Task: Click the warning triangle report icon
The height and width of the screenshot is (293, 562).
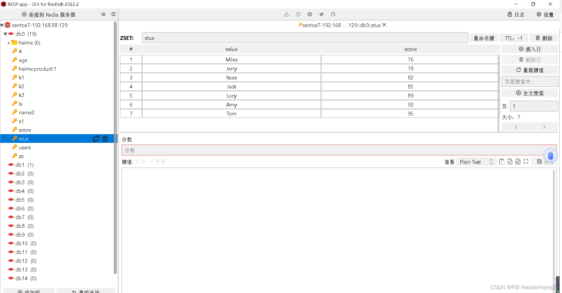Action: click(287, 14)
